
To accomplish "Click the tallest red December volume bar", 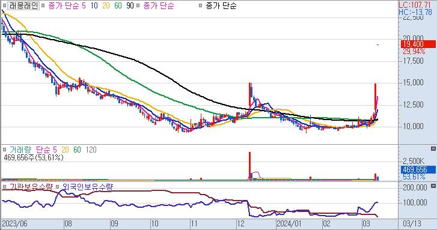I will click(249, 166).
